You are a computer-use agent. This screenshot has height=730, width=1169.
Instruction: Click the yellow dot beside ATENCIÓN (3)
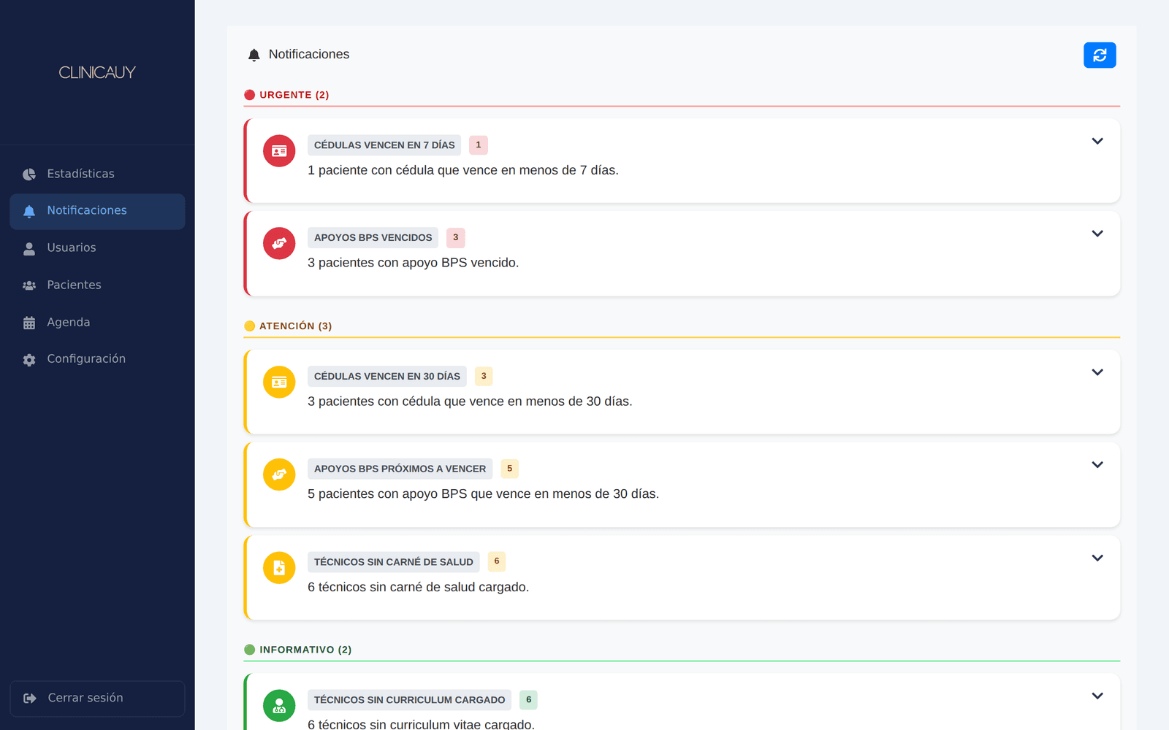pyautogui.click(x=250, y=326)
